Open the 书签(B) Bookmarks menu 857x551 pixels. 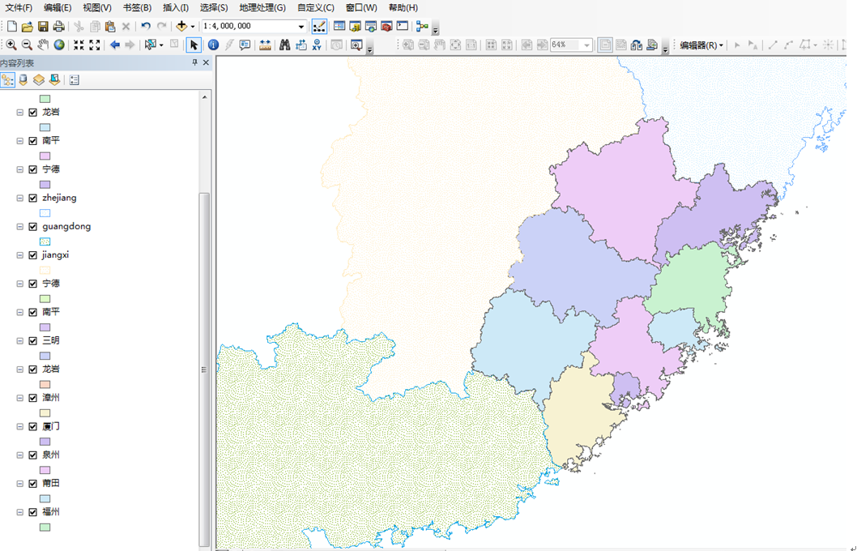pyautogui.click(x=137, y=7)
